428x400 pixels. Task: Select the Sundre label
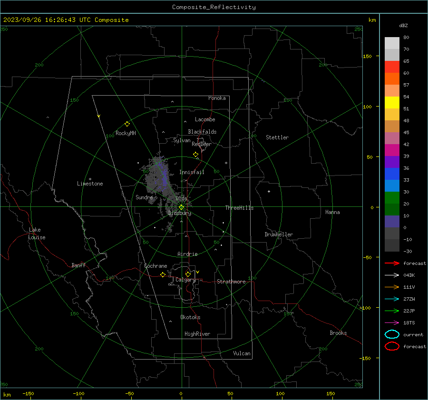(x=144, y=197)
